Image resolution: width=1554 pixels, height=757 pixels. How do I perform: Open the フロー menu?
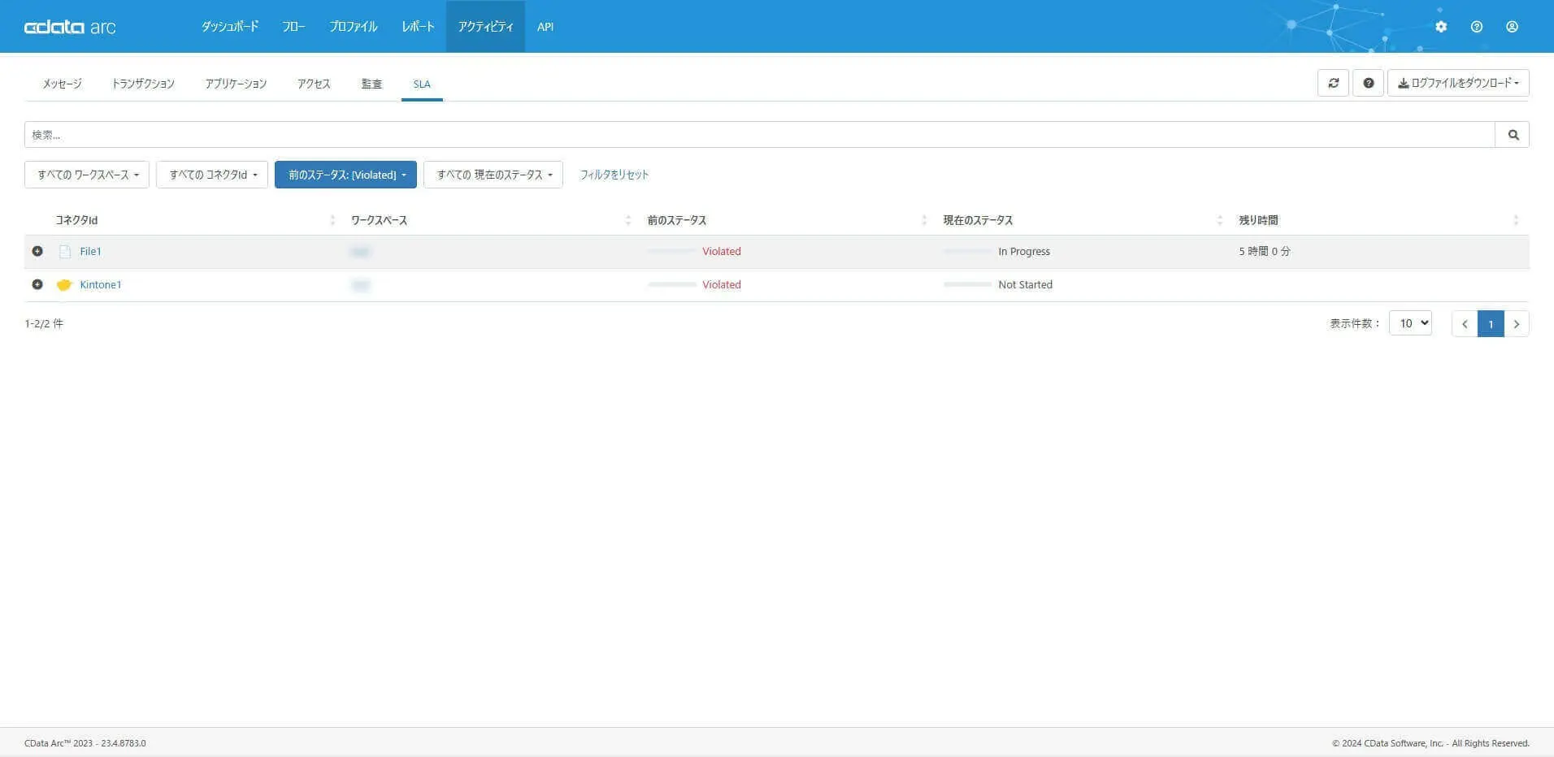[293, 27]
